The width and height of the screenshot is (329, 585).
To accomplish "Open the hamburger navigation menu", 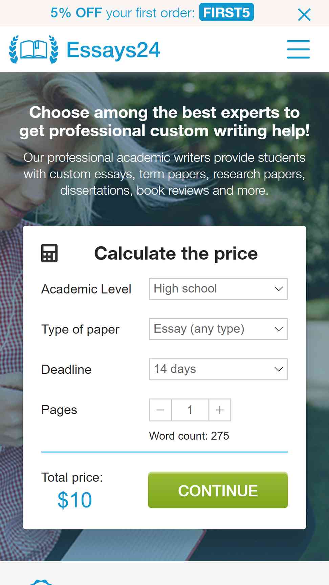I will click(x=298, y=49).
